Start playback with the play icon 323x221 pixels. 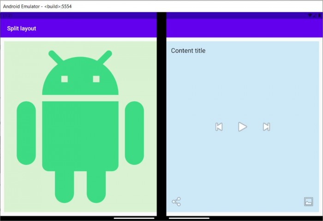242,127
